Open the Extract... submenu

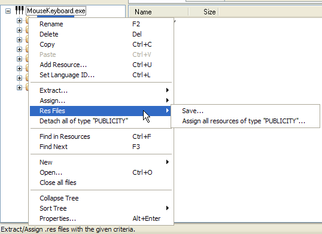(x=101, y=90)
